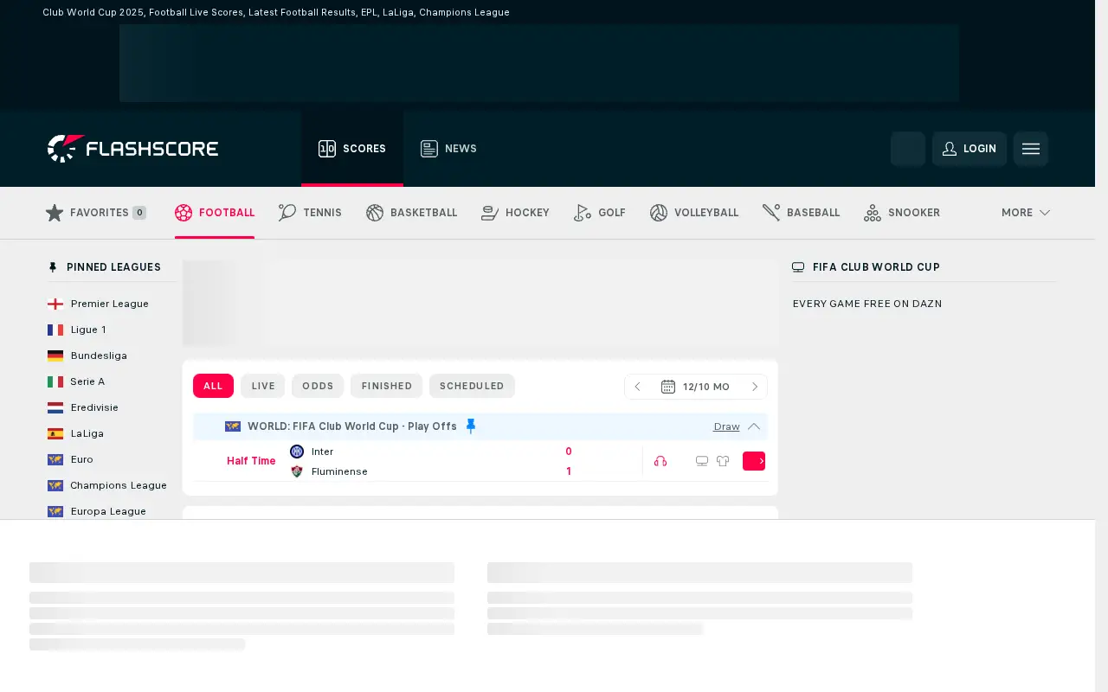The image size is (1108, 692).
Task: Open Tennis scores from sports bar
Action: (310, 213)
